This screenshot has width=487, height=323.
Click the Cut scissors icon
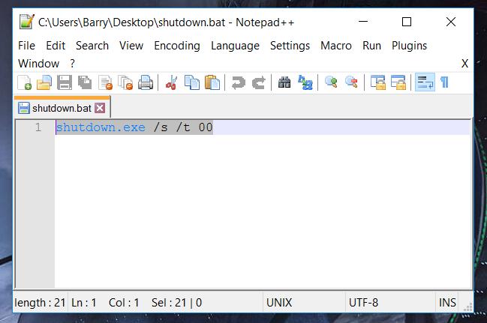coord(171,82)
